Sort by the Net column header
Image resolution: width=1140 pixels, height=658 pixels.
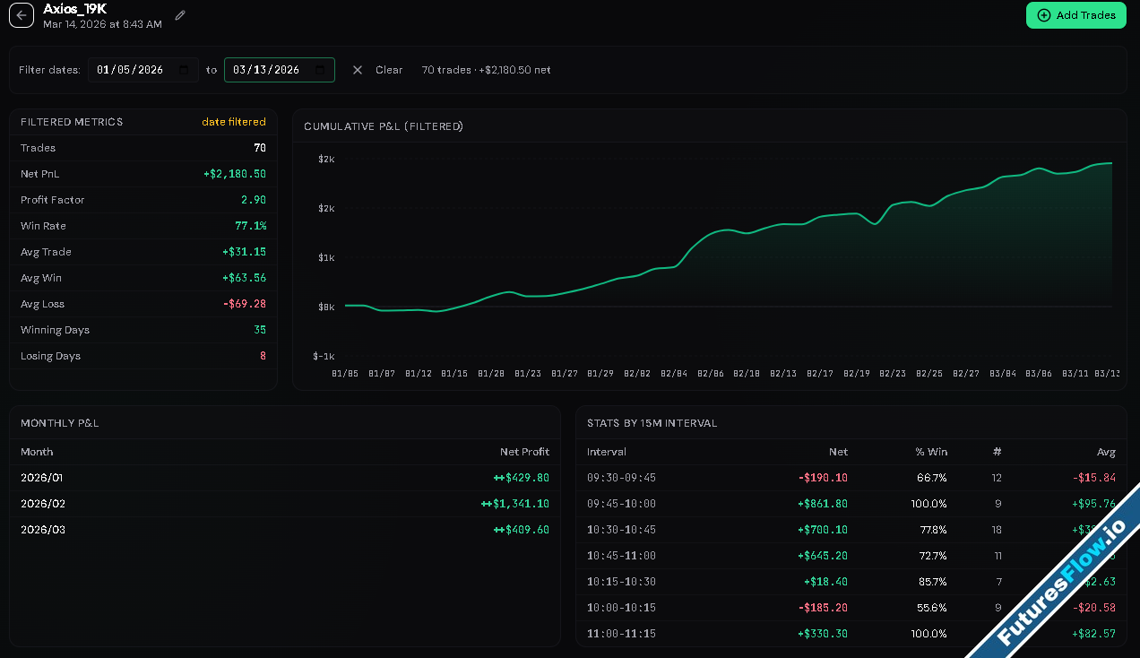coord(838,452)
